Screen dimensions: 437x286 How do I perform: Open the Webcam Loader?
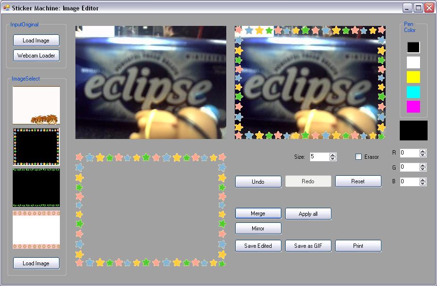click(x=36, y=56)
